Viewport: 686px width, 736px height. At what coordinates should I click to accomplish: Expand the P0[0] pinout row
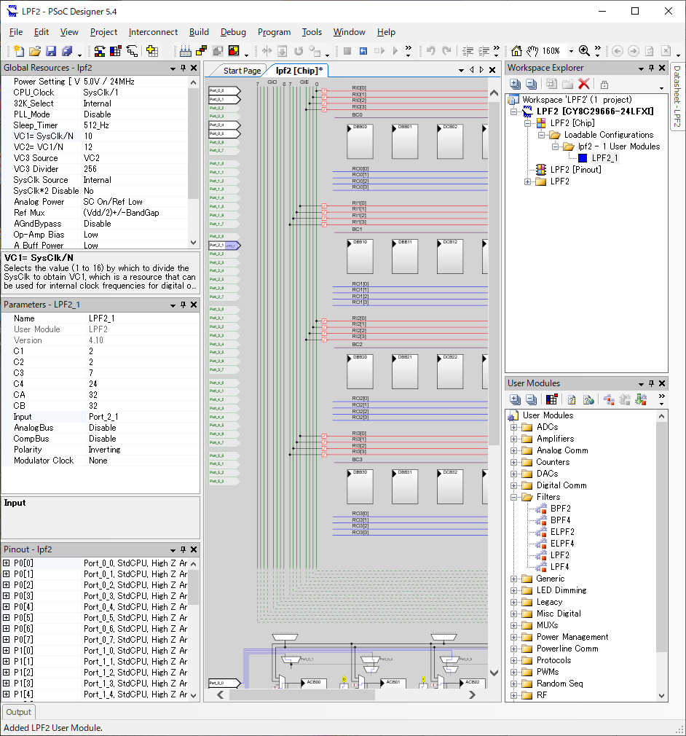tap(6, 563)
